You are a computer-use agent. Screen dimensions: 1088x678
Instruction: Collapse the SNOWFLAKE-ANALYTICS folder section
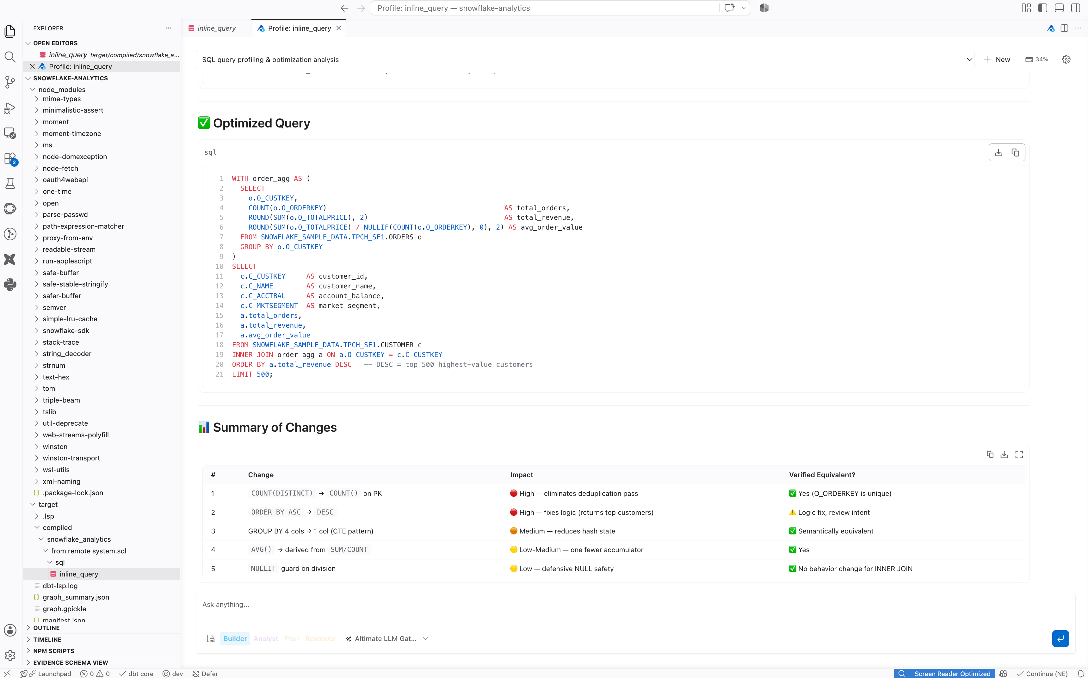click(x=28, y=78)
